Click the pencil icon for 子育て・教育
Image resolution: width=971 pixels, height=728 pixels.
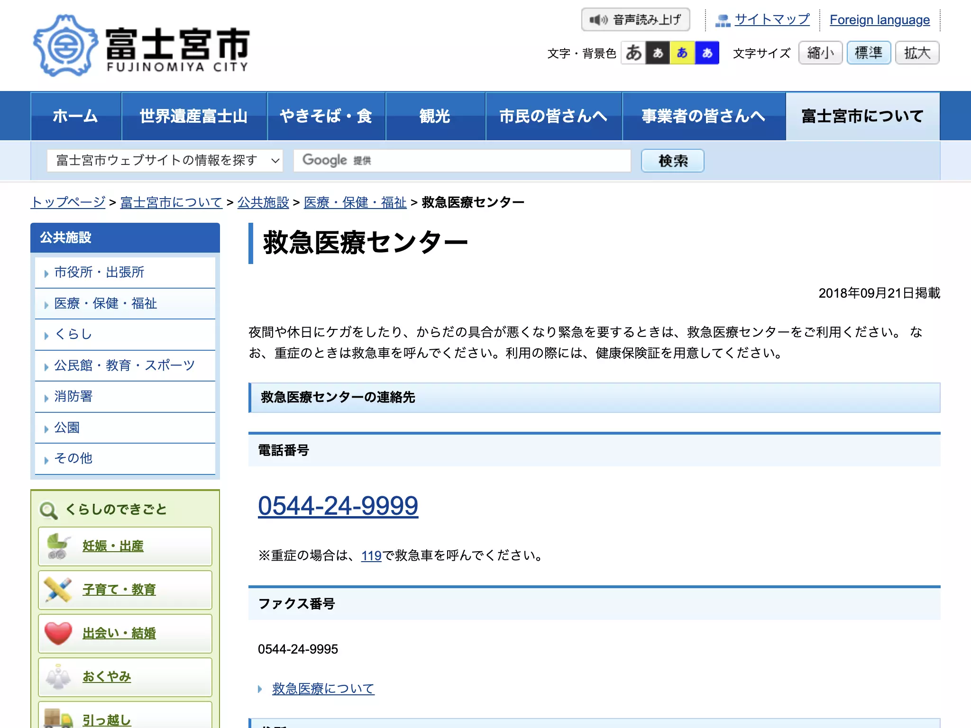58,590
